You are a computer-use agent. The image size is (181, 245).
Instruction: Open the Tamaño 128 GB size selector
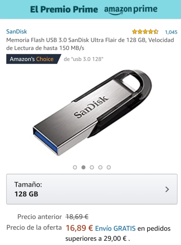click(x=92, y=189)
